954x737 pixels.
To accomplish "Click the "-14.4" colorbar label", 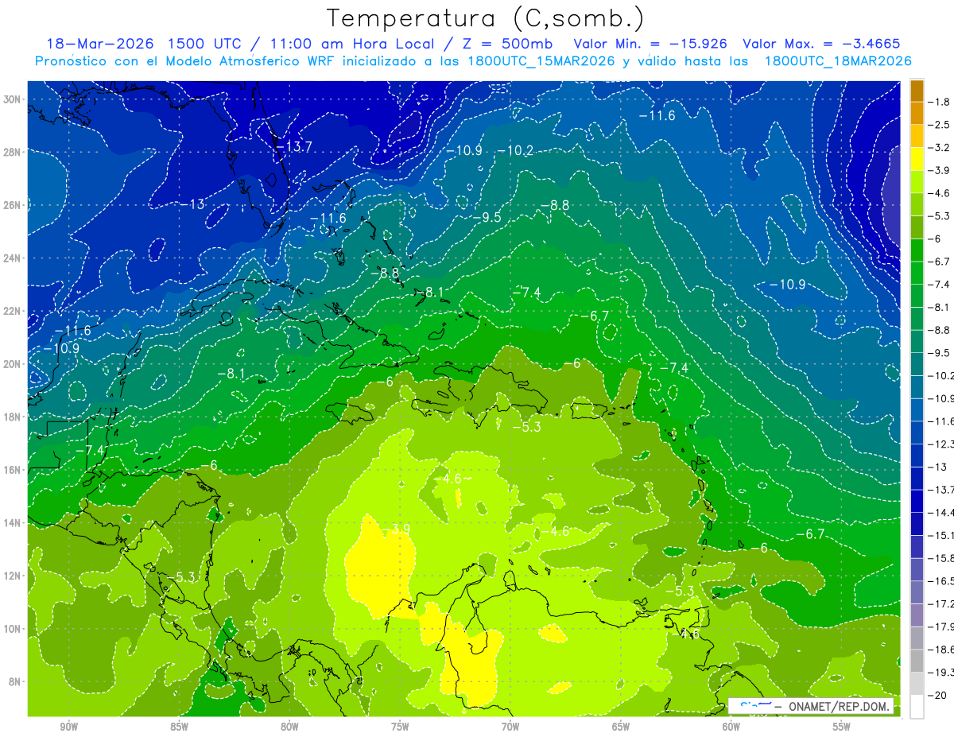I will 943,513.
